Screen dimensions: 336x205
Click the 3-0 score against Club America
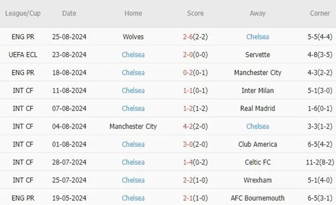click(188, 144)
